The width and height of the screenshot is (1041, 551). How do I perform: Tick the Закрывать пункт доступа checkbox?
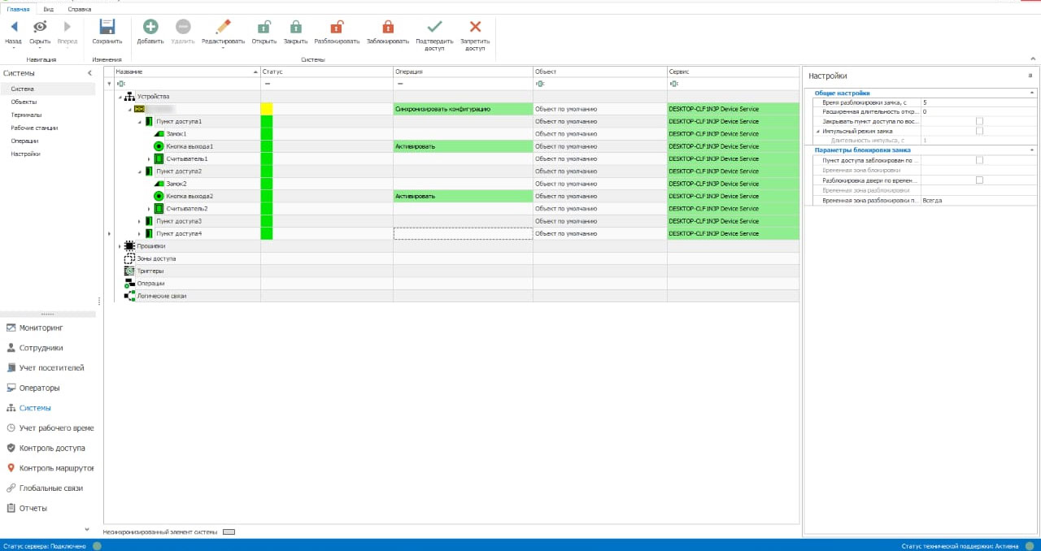tap(979, 121)
